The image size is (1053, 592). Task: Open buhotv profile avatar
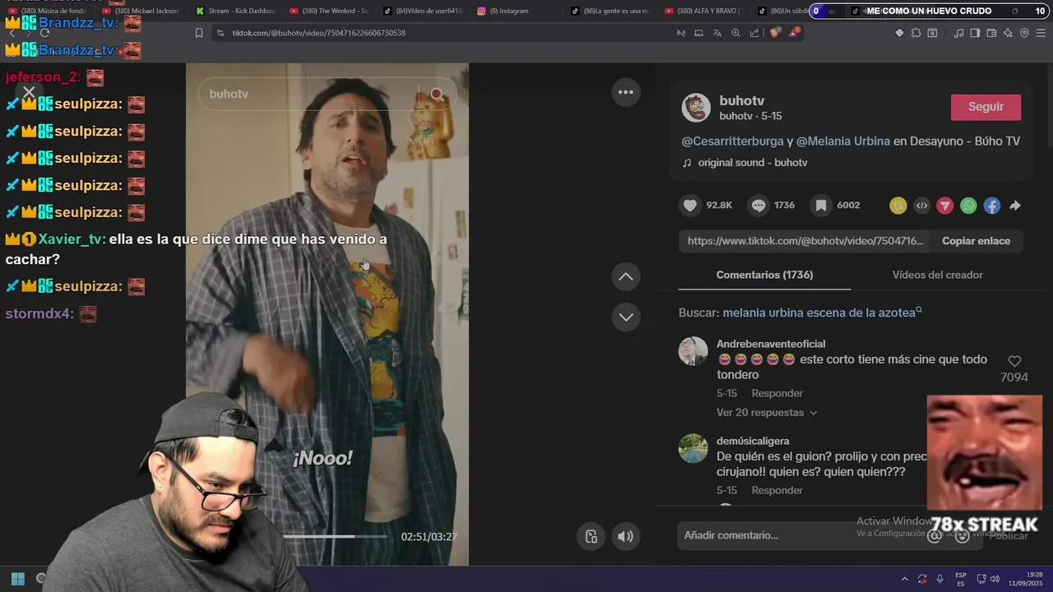click(x=696, y=108)
